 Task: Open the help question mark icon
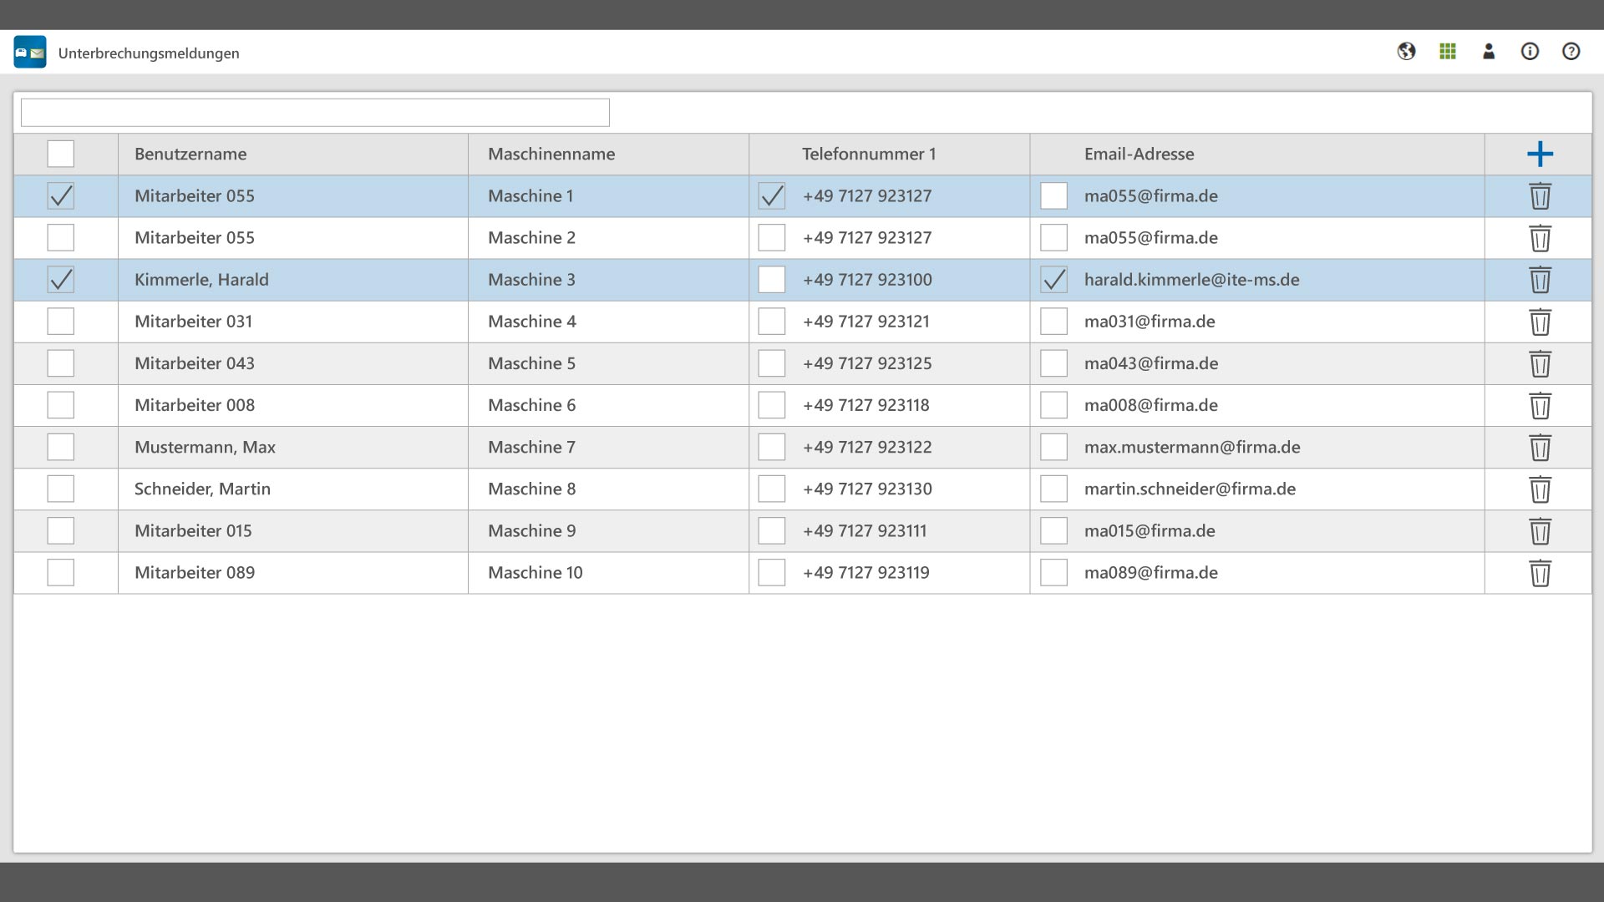tap(1571, 52)
